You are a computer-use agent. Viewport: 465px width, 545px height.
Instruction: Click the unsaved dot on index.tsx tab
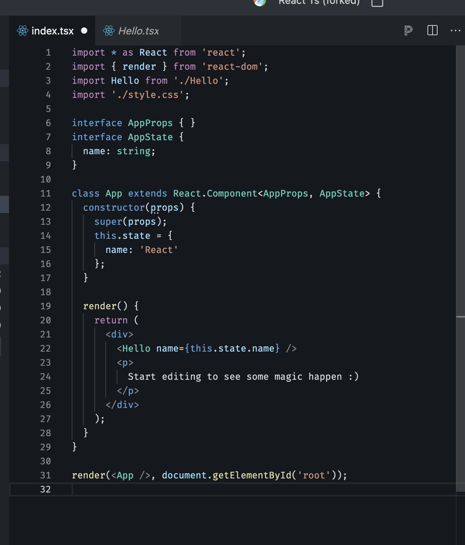tap(84, 31)
